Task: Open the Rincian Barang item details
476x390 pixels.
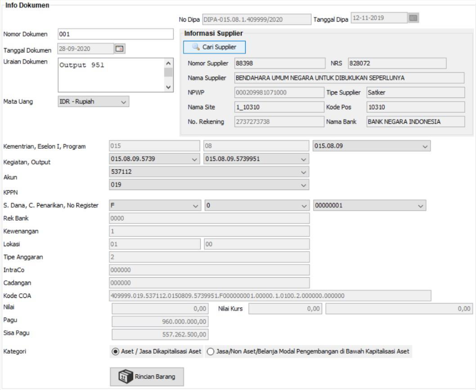Action: [x=146, y=377]
